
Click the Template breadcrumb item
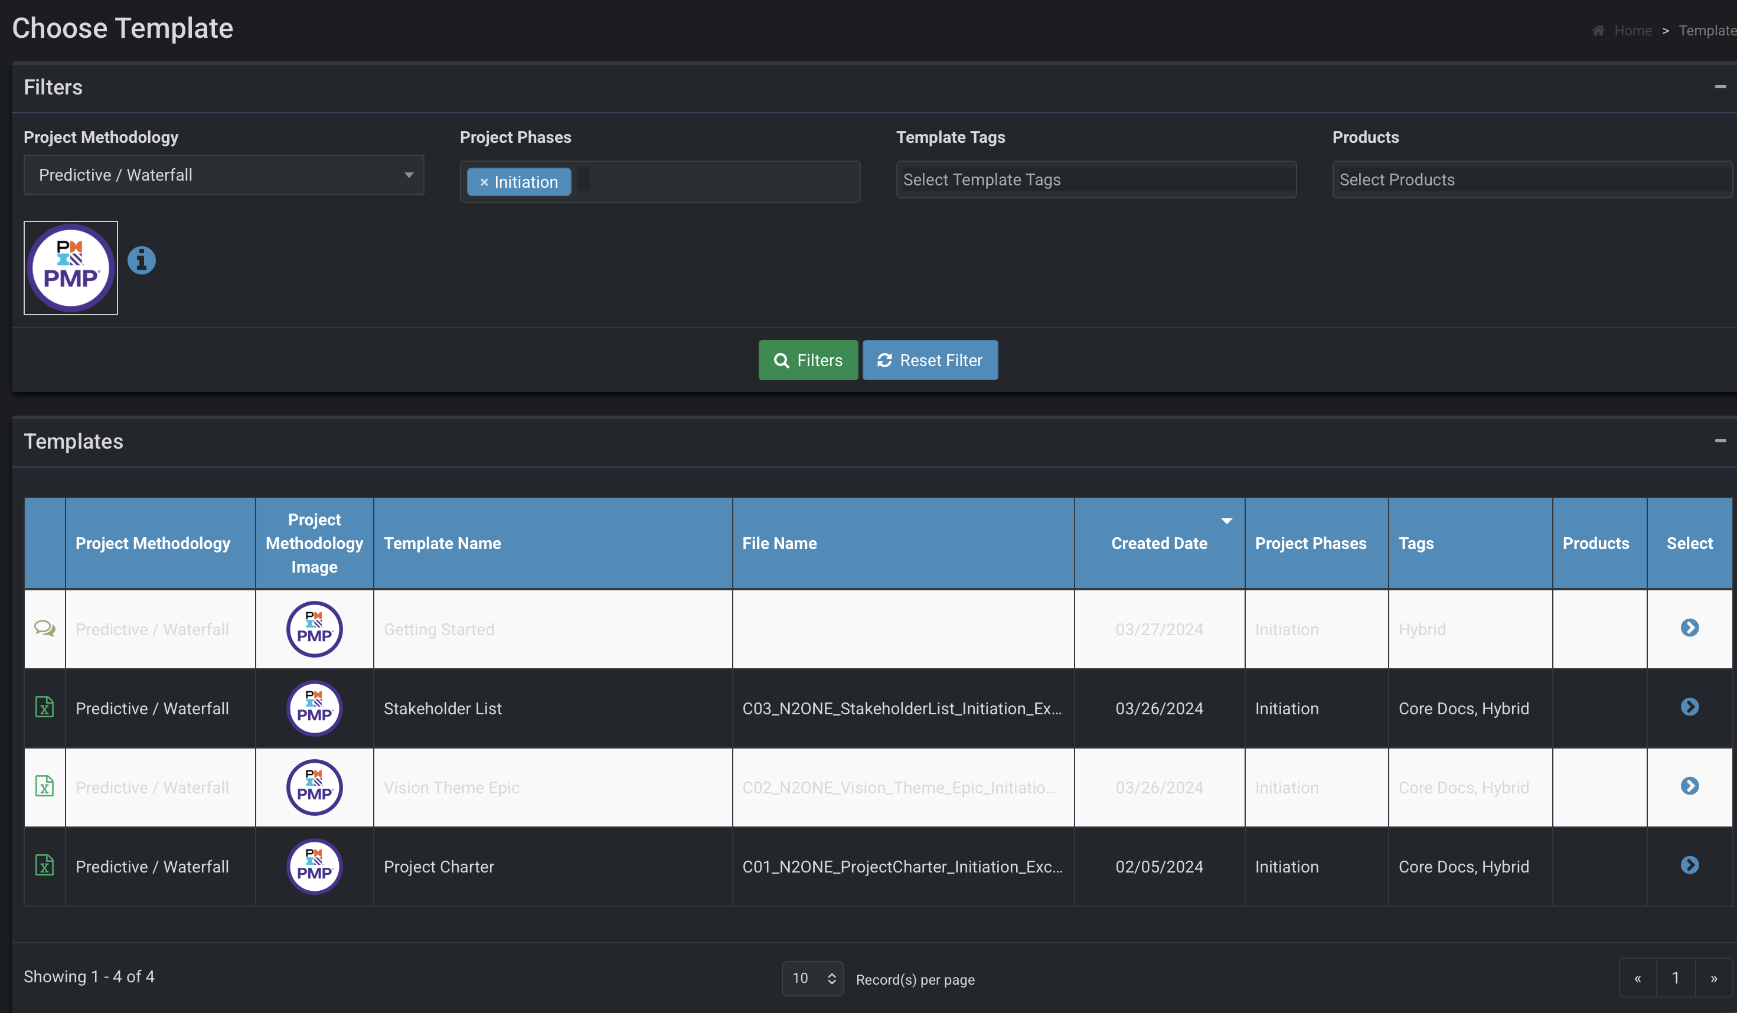(1707, 30)
